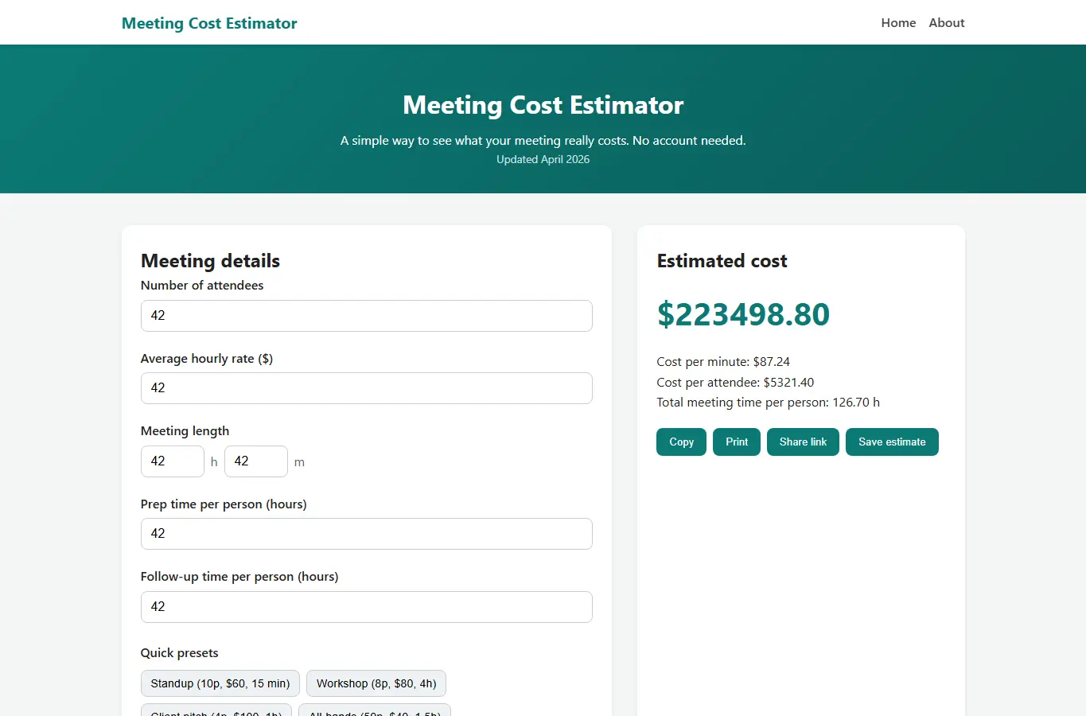Open the Home nav link
This screenshot has height=716, width=1086.
click(x=898, y=23)
